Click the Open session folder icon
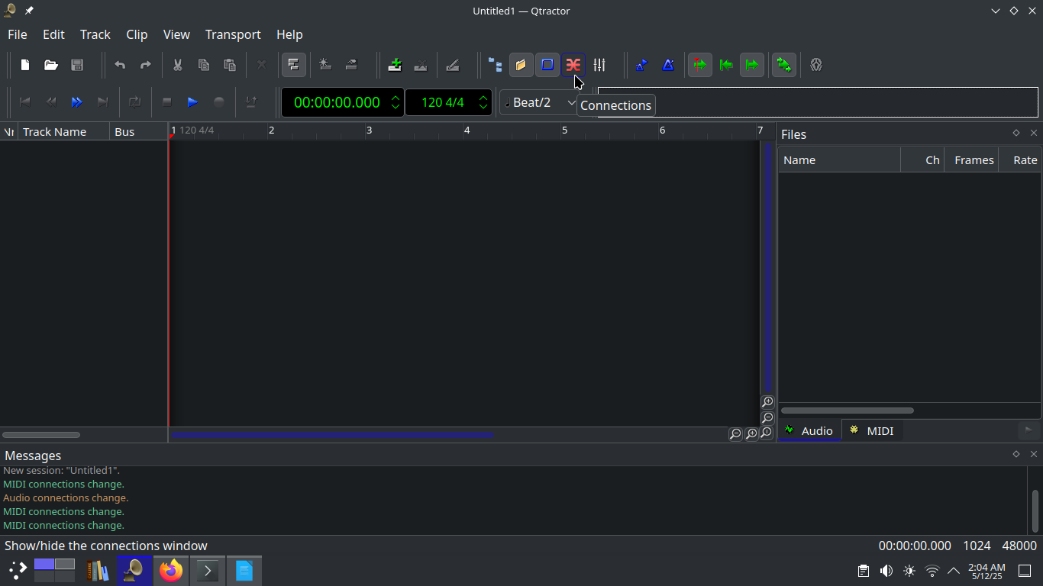Viewport: 1043px width, 586px height. click(51, 65)
